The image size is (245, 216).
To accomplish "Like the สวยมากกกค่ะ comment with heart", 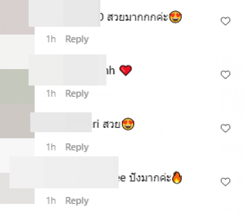I will coord(226,21).
